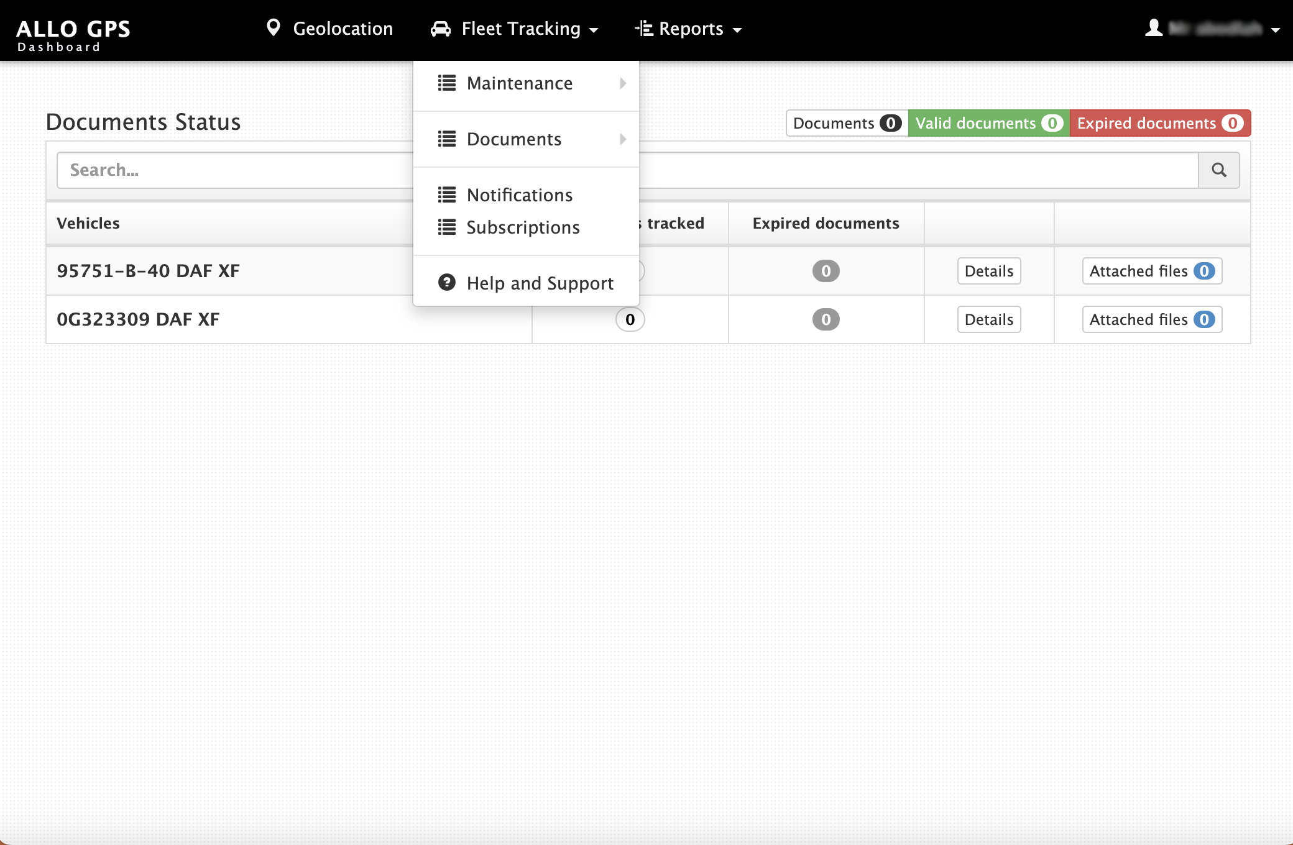The image size is (1293, 845).
Task: Click the user profile silhouette icon
Action: point(1154,28)
